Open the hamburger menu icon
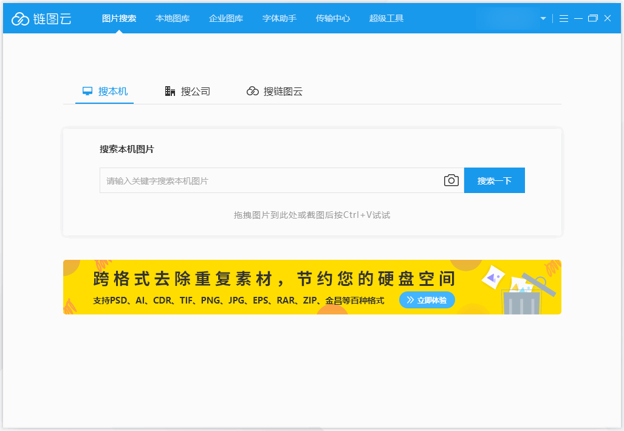 [x=563, y=18]
